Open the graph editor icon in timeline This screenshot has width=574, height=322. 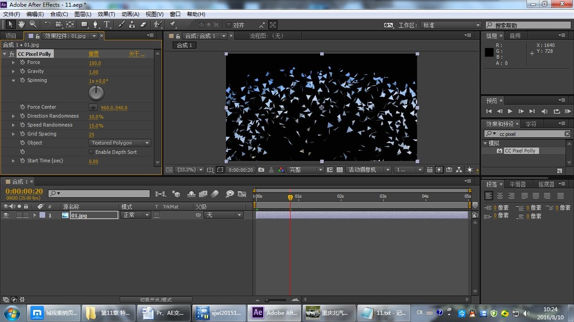(x=242, y=194)
